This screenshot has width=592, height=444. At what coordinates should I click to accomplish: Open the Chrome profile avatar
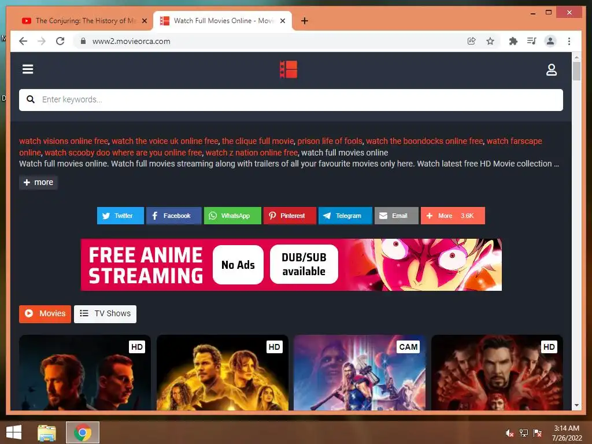[550, 41]
